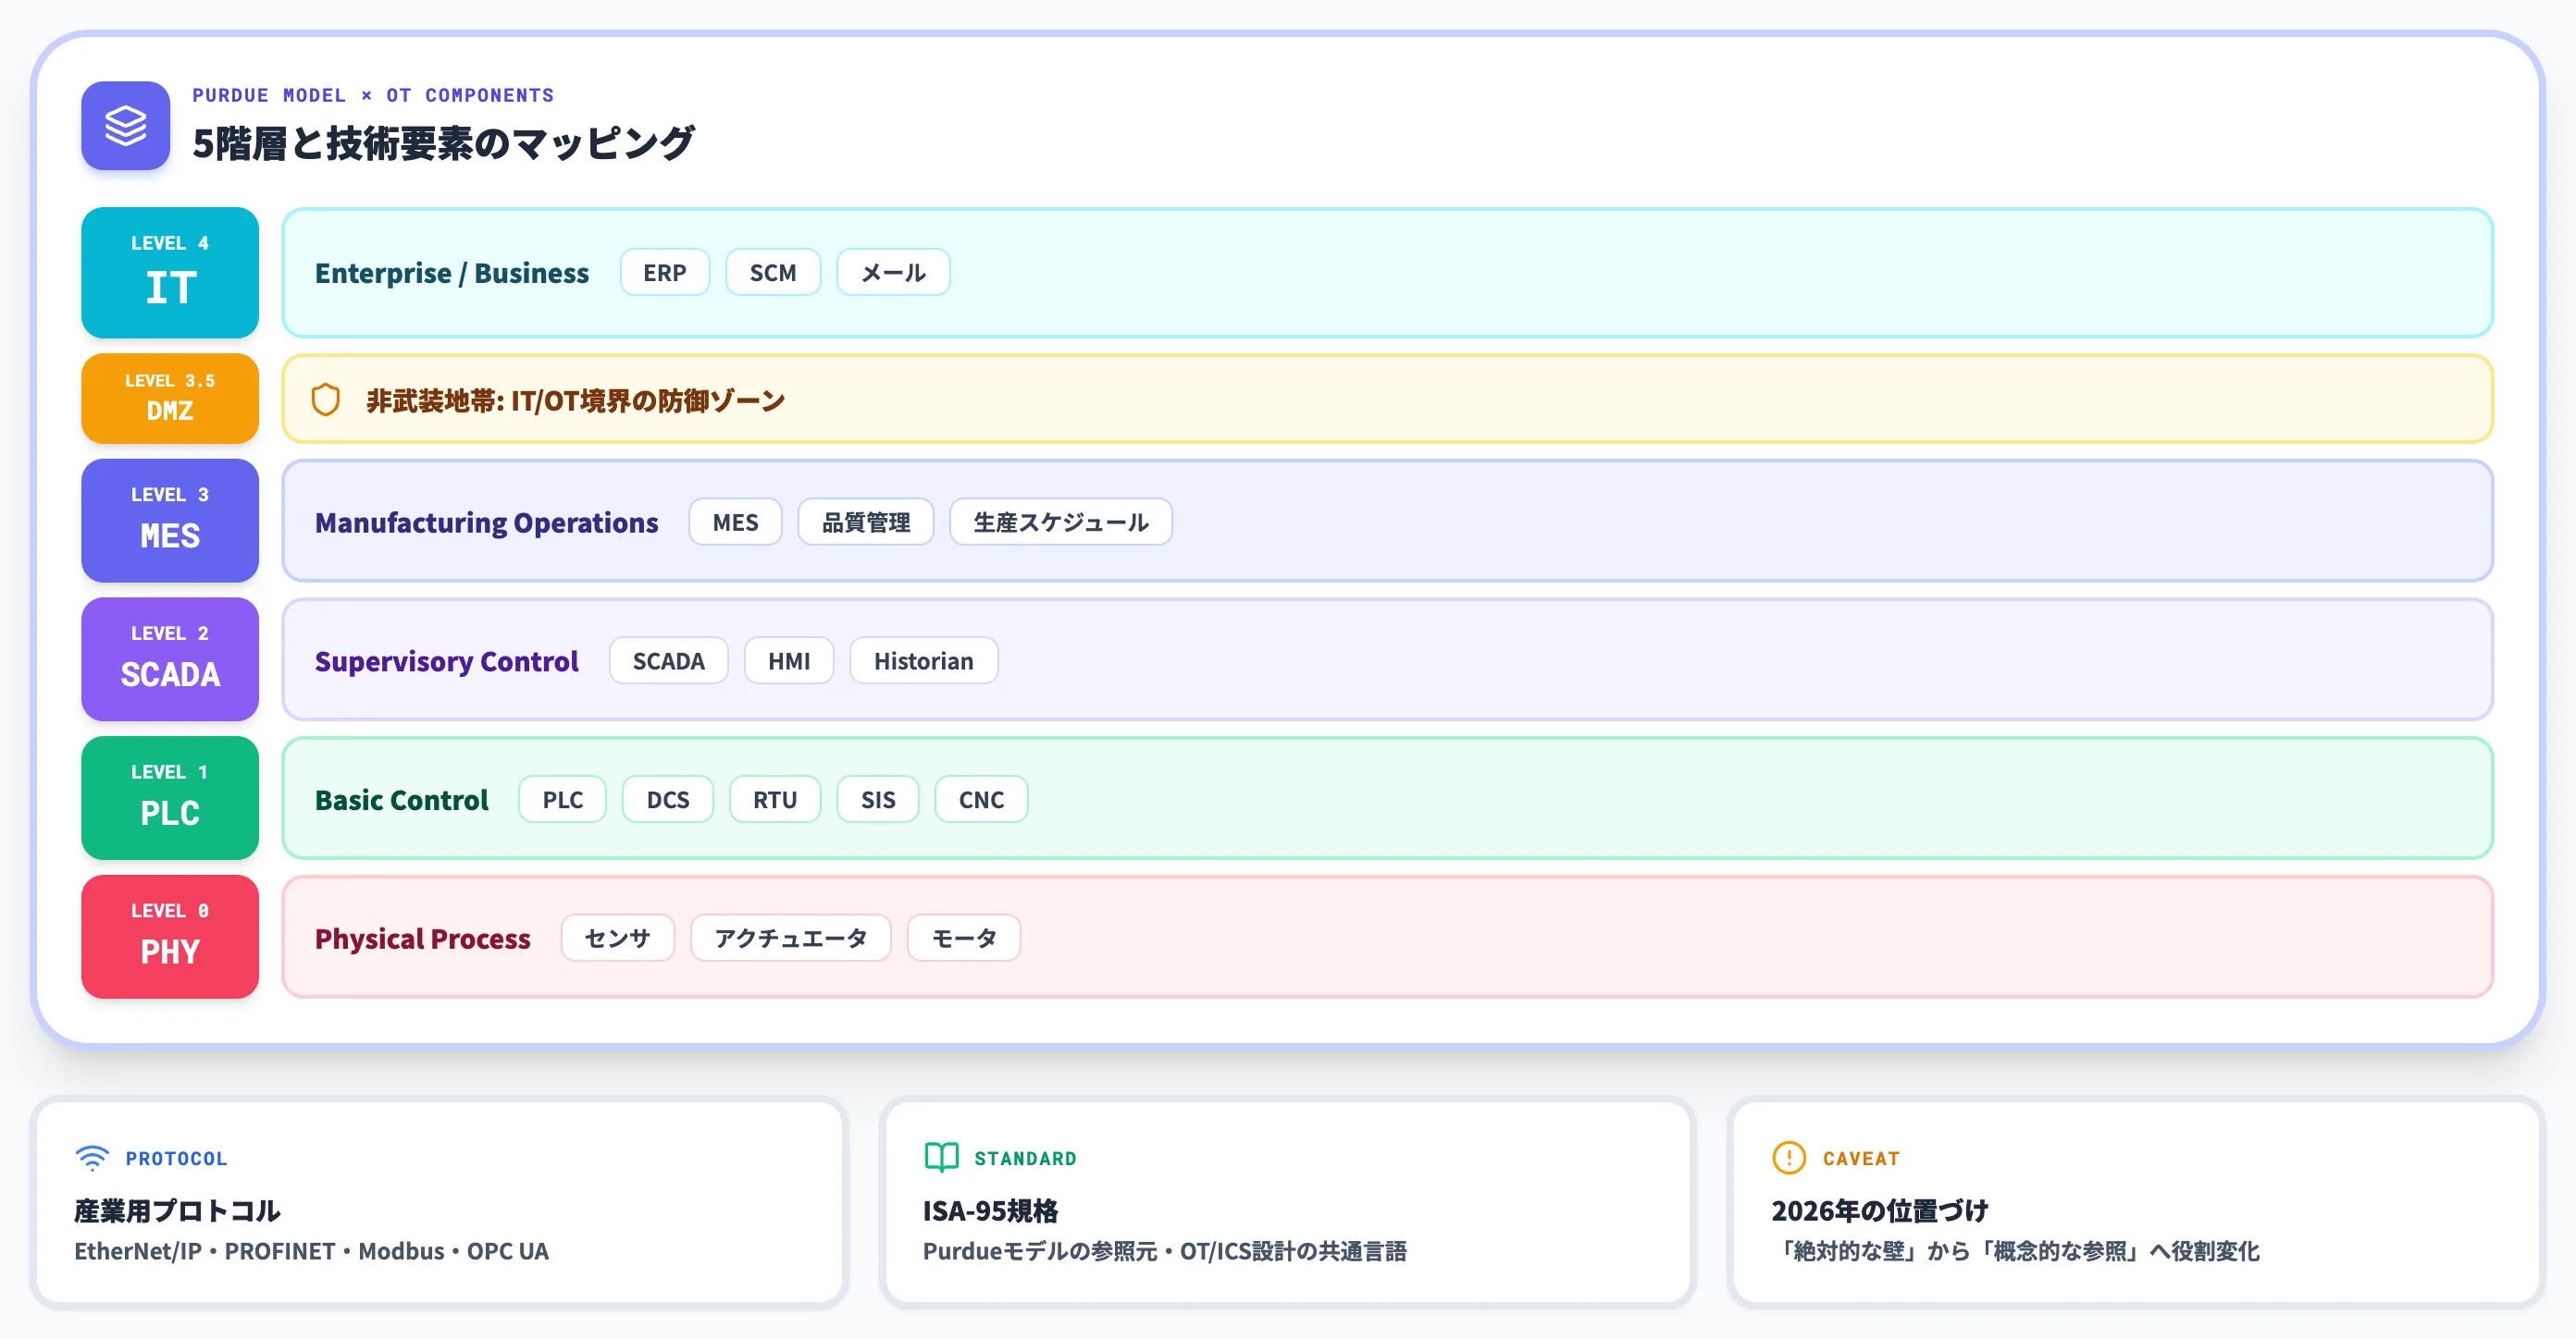
Task: Click the MES chip in Manufacturing Operations
Action: tap(735, 522)
